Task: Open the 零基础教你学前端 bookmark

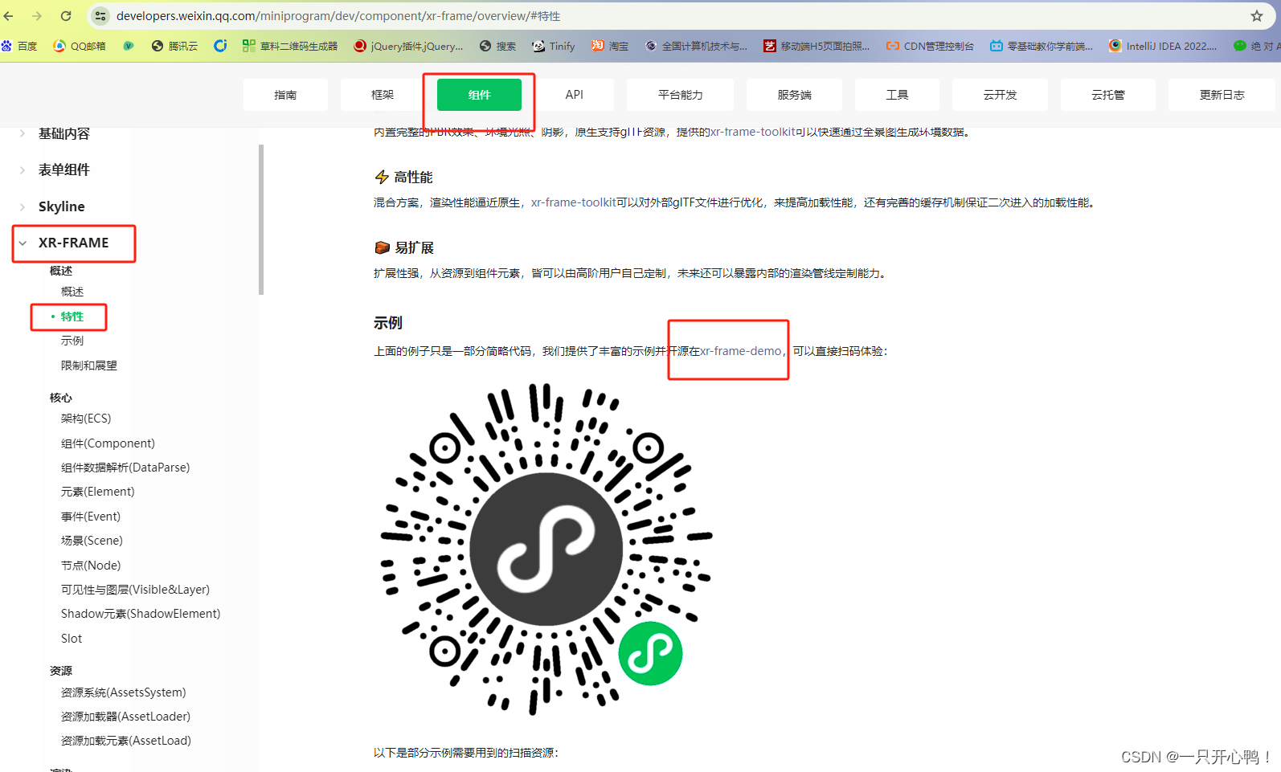Action: pyautogui.click(x=1042, y=46)
